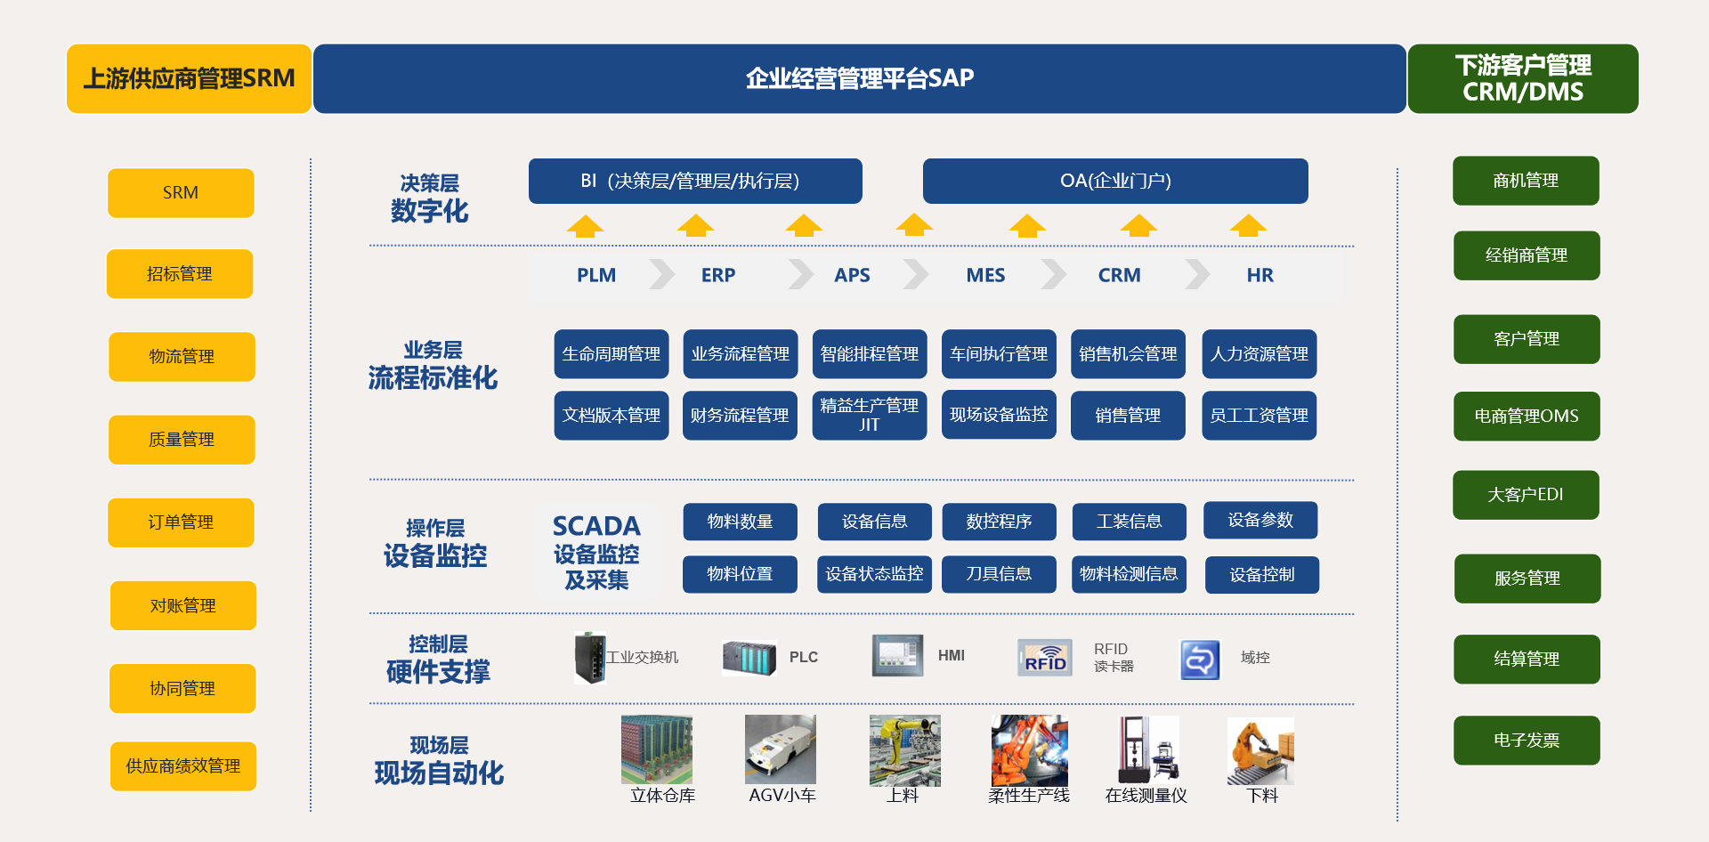This screenshot has height=842, width=1709.
Task: Click 客户管理
Action: pyautogui.click(x=1527, y=339)
